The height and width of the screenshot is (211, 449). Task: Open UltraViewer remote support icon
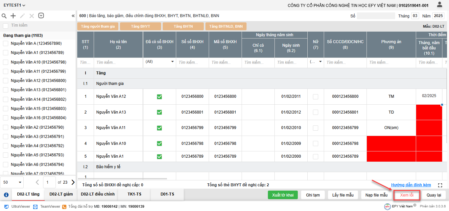(6, 206)
